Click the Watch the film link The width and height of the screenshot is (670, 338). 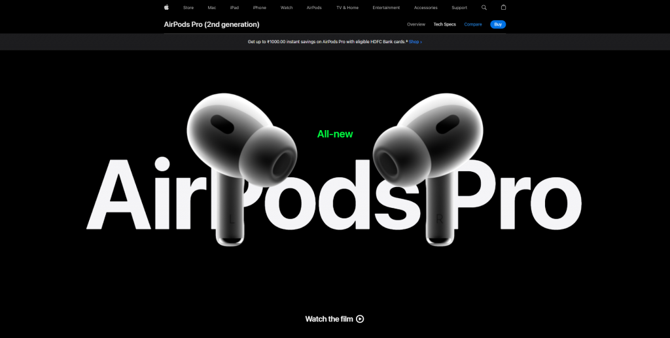click(334, 319)
